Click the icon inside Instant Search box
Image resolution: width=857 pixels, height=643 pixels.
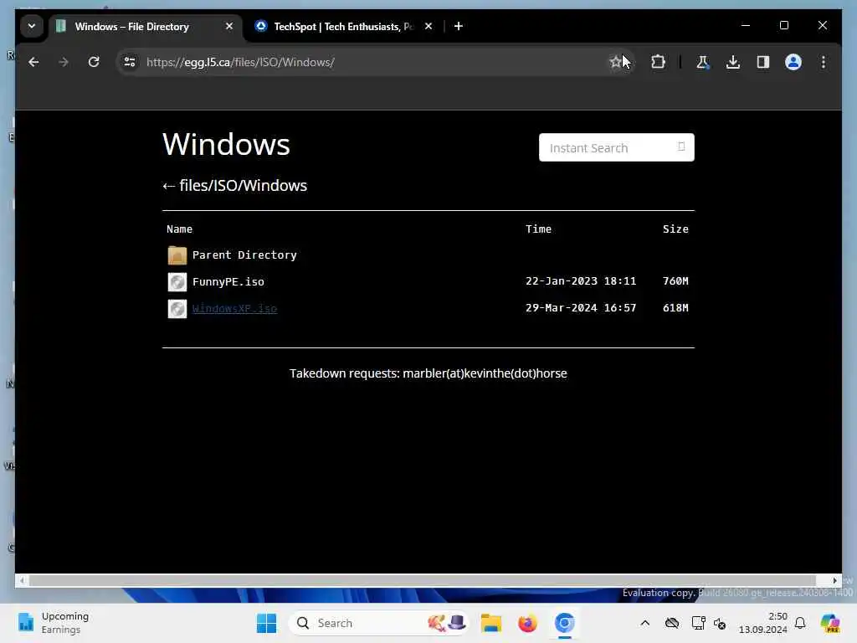pyautogui.click(x=681, y=147)
